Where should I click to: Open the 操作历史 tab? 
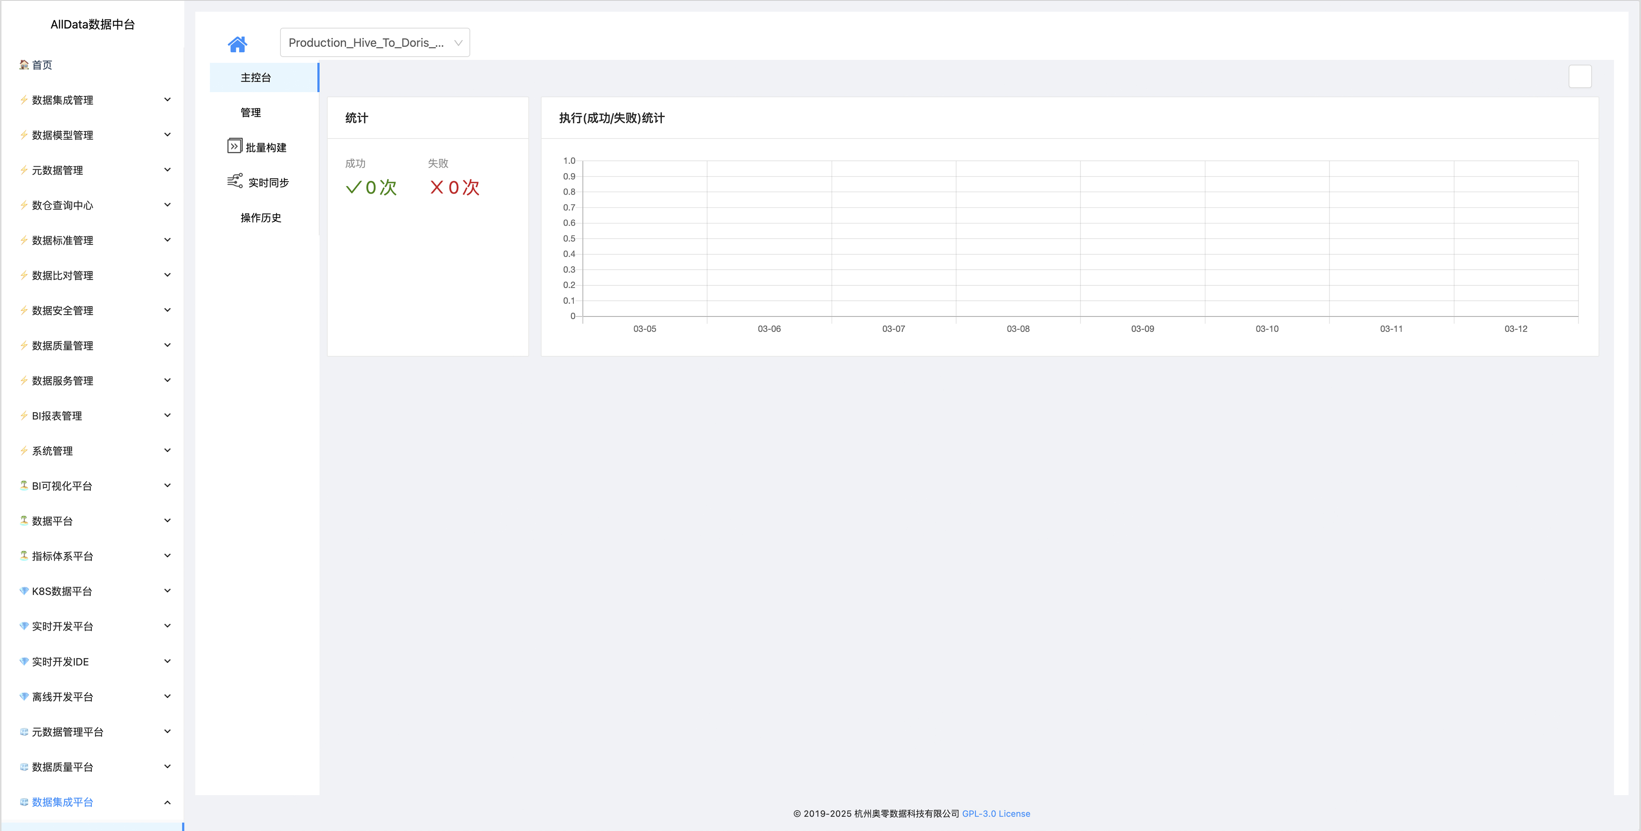point(261,218)
